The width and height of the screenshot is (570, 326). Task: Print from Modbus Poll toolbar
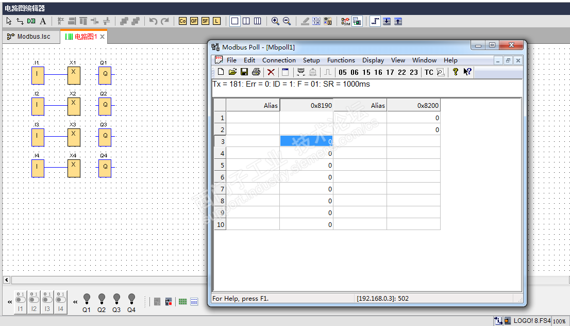[256, 72]
